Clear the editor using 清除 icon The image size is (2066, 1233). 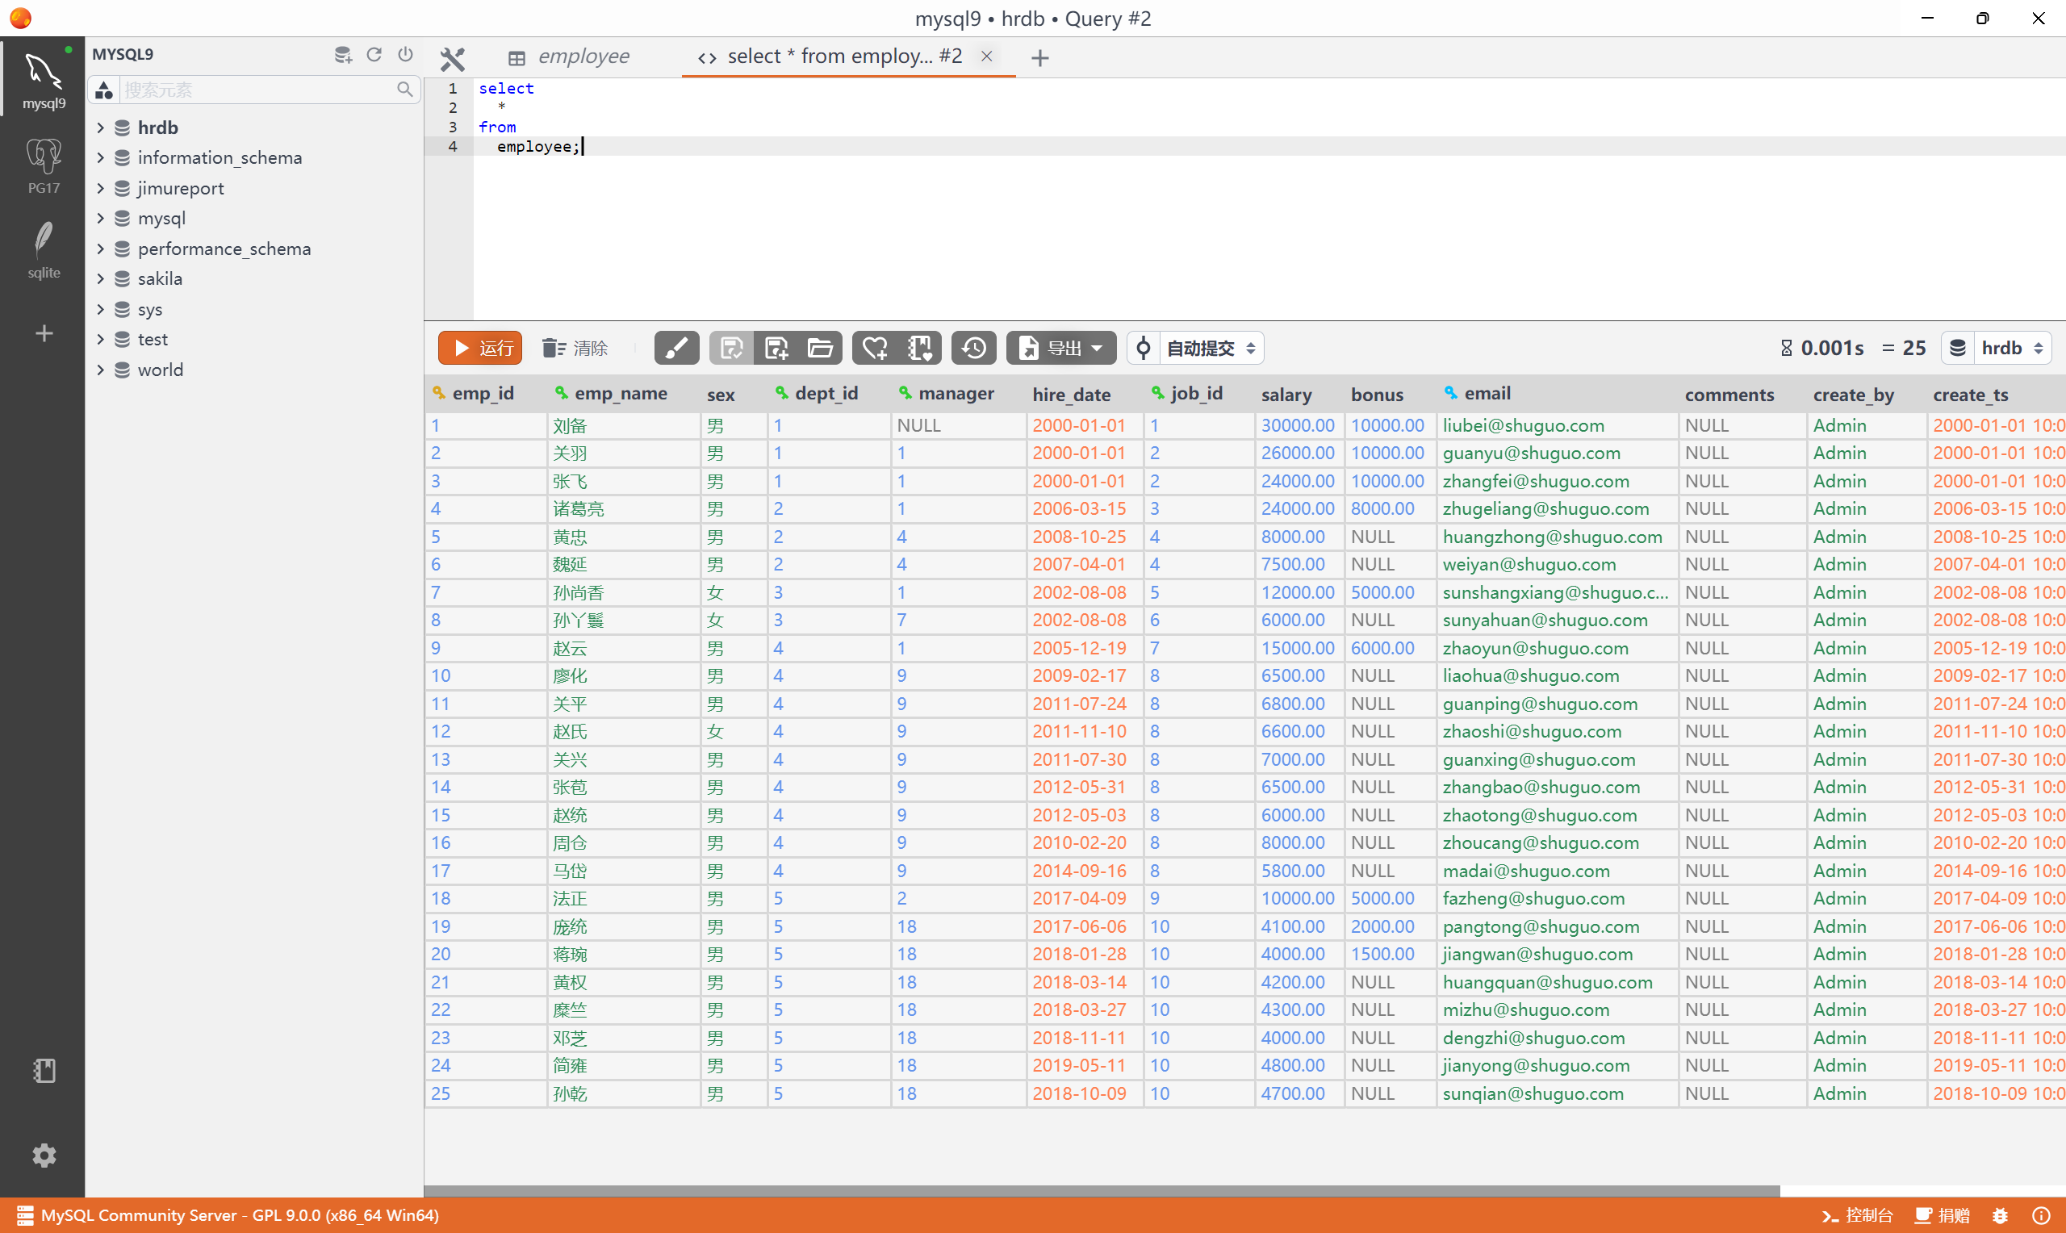[x=575, y=347]
